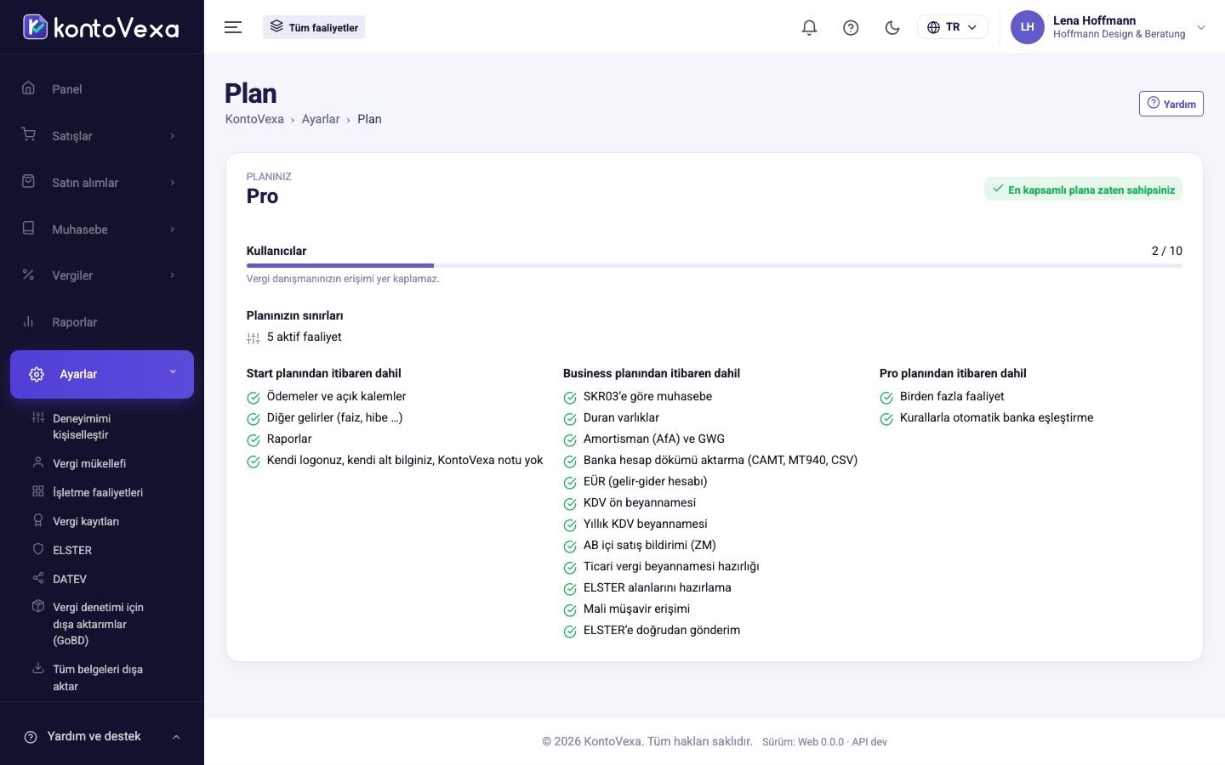
Task: Open the TR language dropdown
Action: click(x=953, y=27)
